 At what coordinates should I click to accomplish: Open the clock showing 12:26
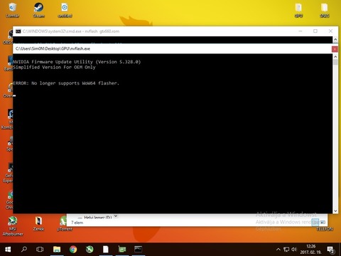[x=310, y=250]
